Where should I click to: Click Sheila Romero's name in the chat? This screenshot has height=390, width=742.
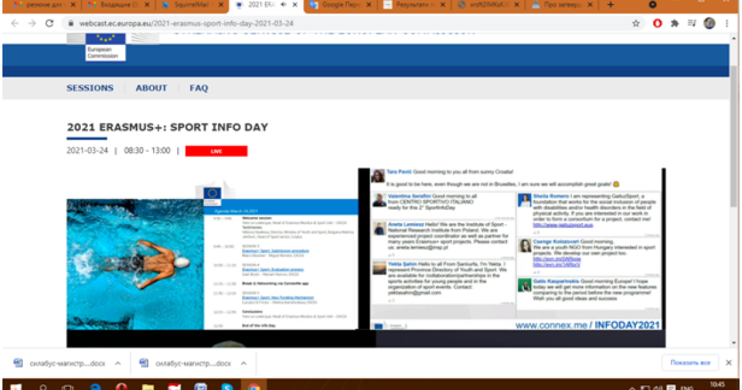(551, 196)
